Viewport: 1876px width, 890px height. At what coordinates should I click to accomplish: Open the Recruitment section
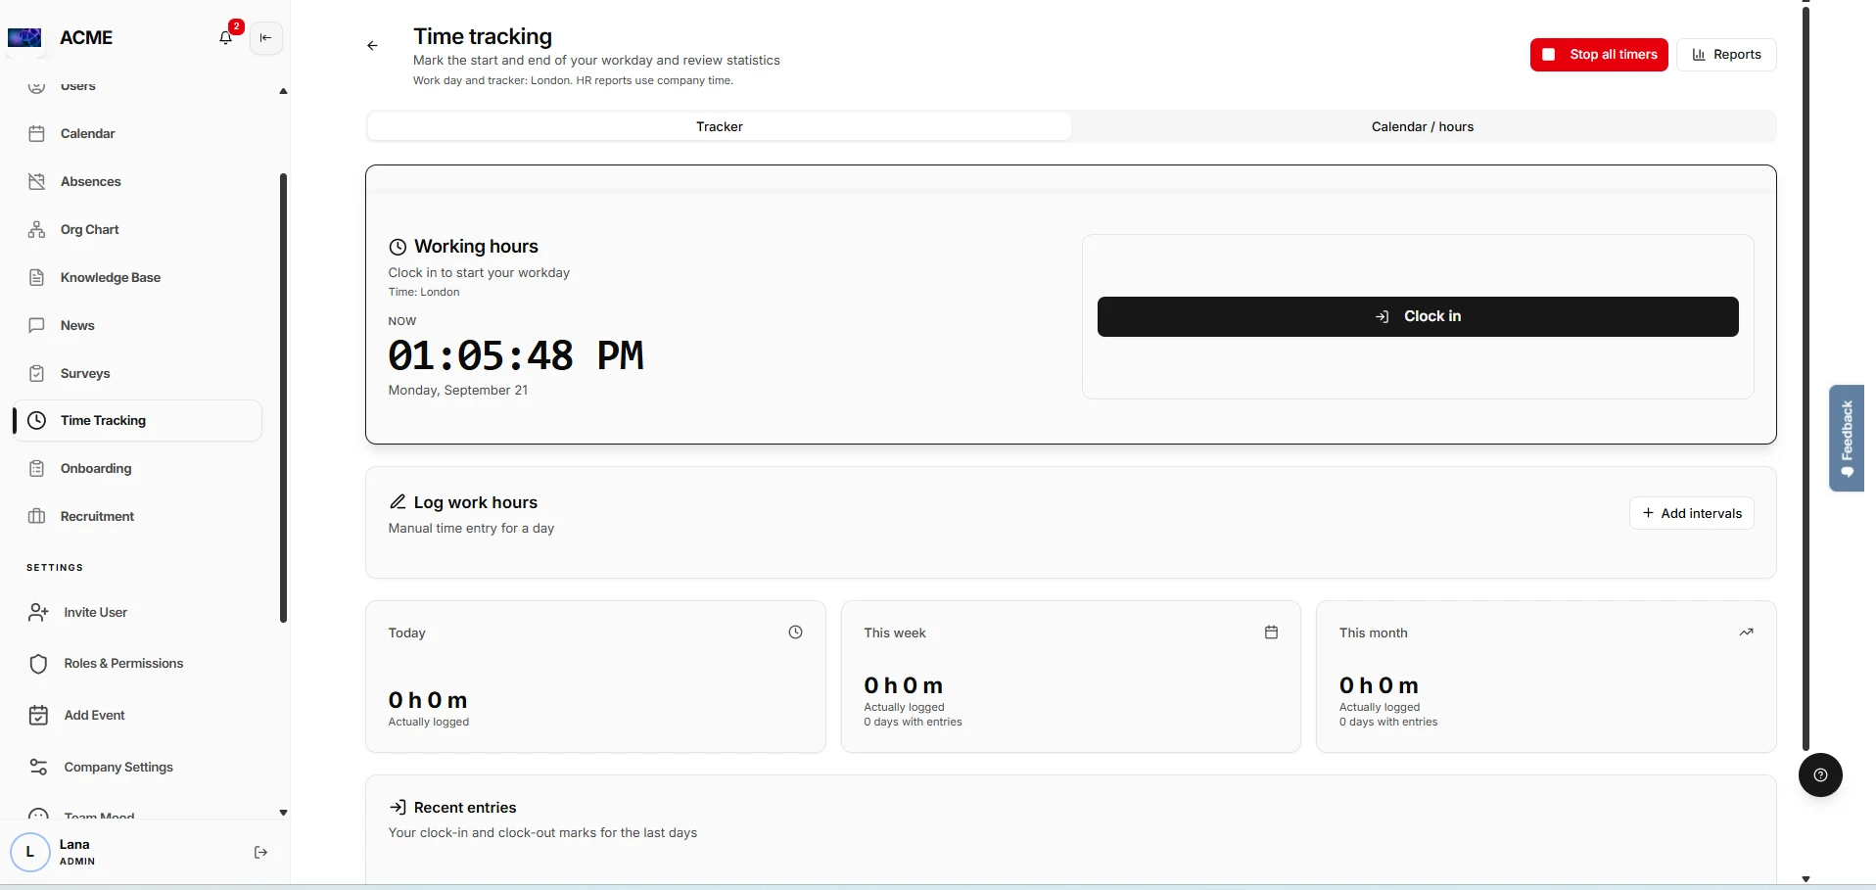pyautogui.click(x=137, y=516)
